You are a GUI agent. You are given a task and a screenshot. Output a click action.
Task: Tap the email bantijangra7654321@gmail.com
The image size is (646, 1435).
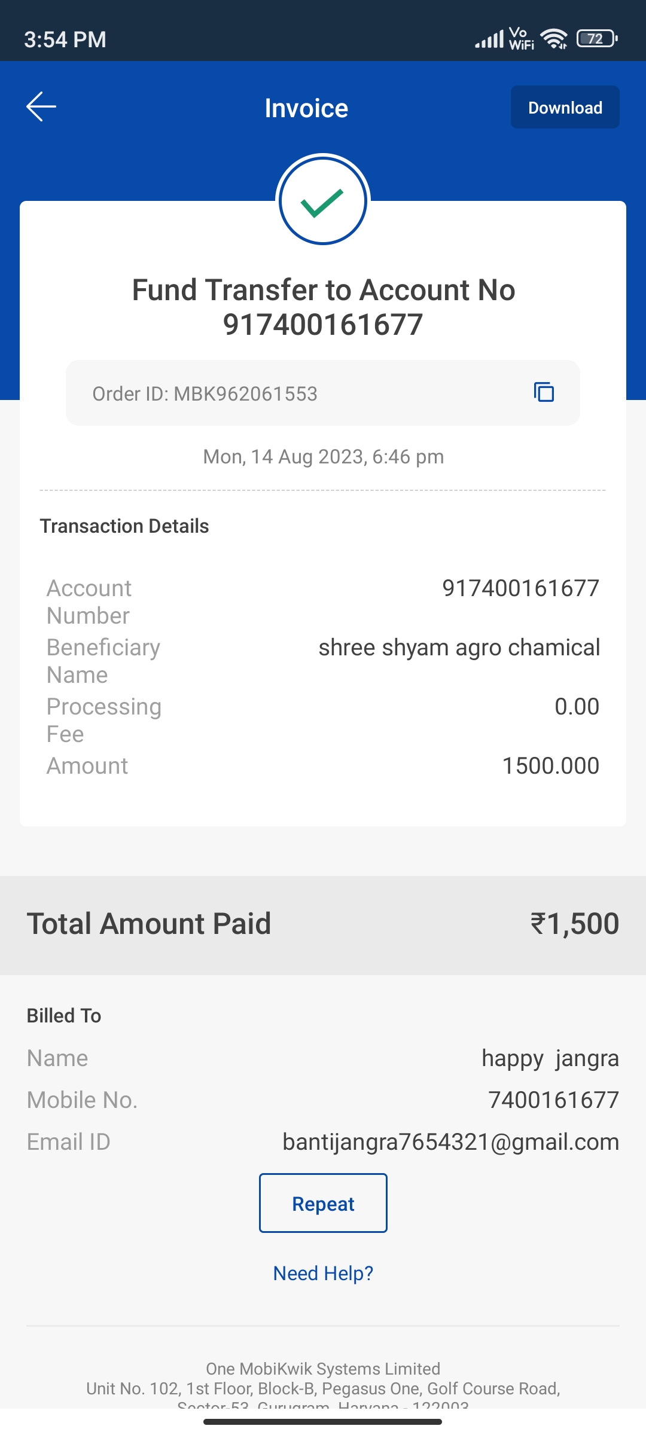[x=450, y=1142]
